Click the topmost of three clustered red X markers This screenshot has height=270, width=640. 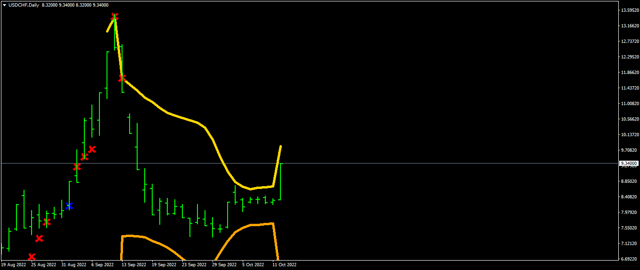click(92, 149)
